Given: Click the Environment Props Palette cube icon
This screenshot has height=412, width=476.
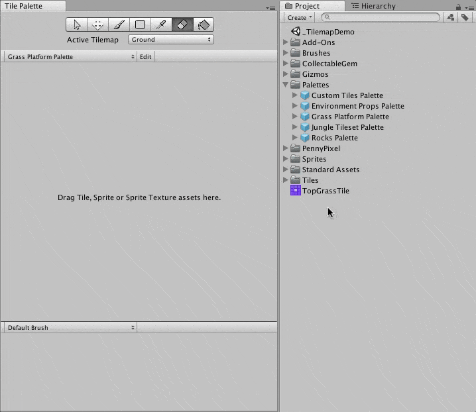Looking at the screenshot, I should point(305,106).
